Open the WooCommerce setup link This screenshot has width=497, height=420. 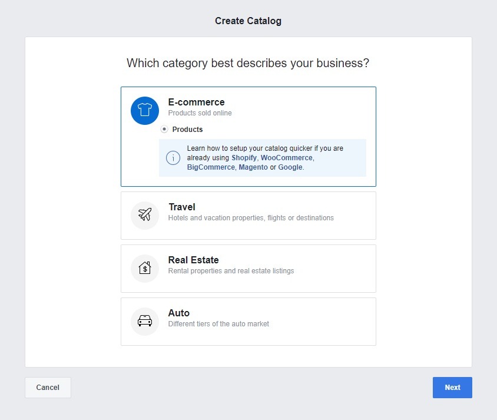pyautogui.click(x=287, y=157)
